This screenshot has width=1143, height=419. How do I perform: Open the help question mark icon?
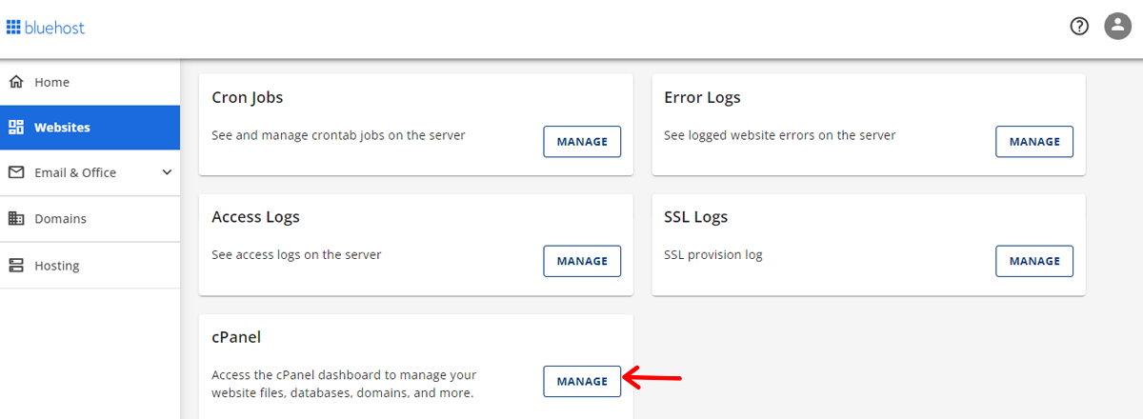[1079, 27]
